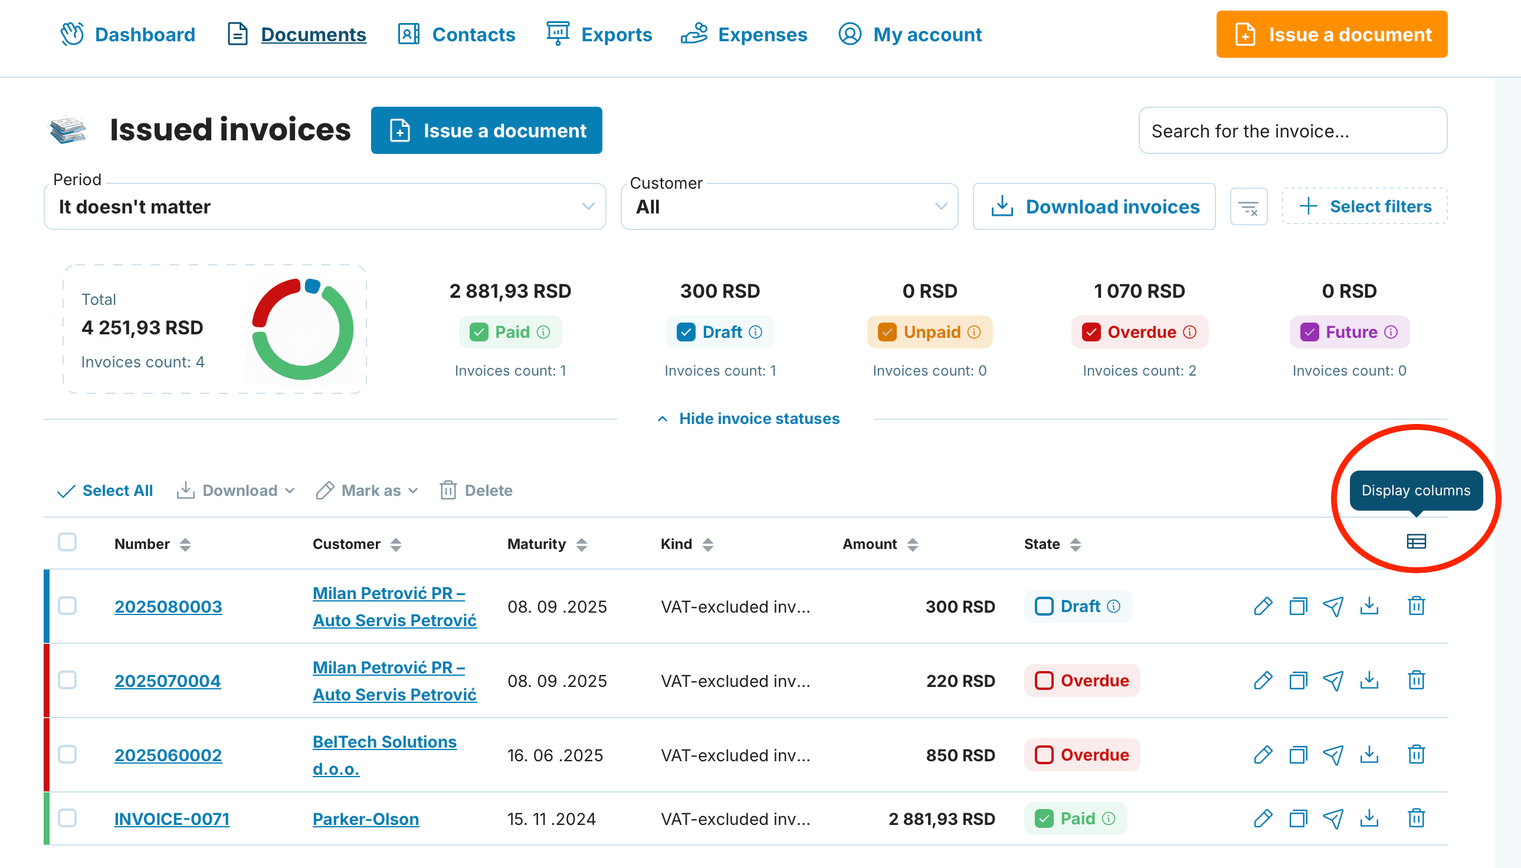Check the box for invoice 2025070004
The height and width of the screenshot is (868, 1521).
pos(67,680)
